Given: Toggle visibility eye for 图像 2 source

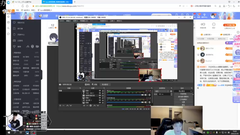Looking at the screenshot, I should [100, 98].
